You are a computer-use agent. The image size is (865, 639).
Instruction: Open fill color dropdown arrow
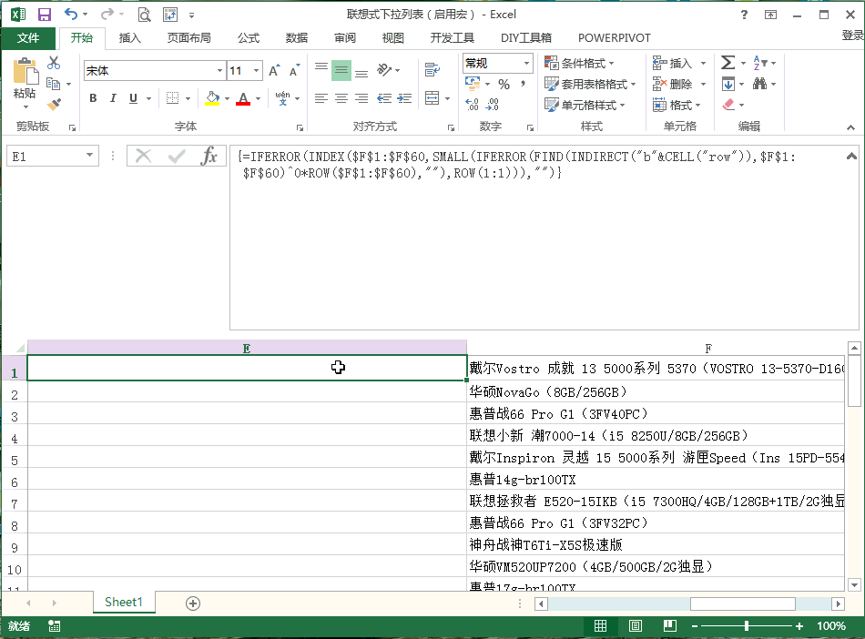228,98
